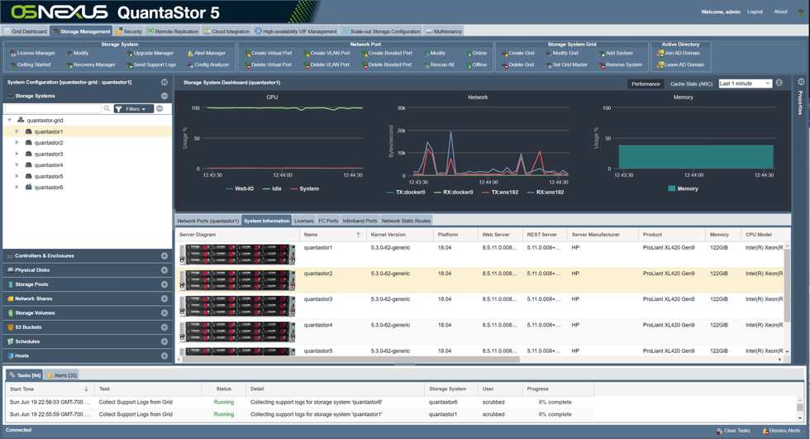Open License Manager in Storage System ribbon

32,53
